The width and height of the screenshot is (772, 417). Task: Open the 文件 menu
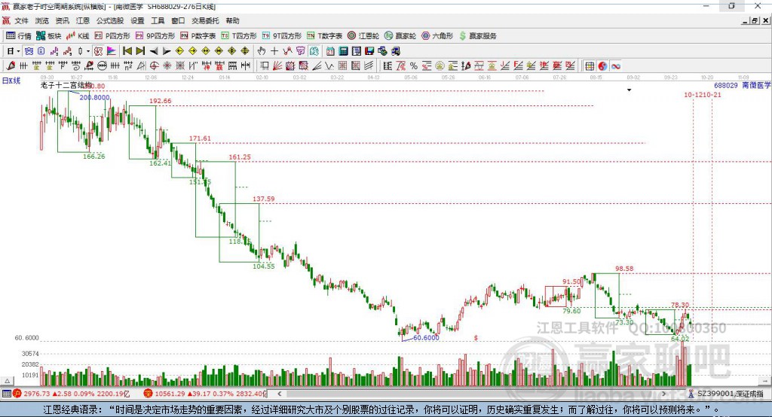[22, 20]
